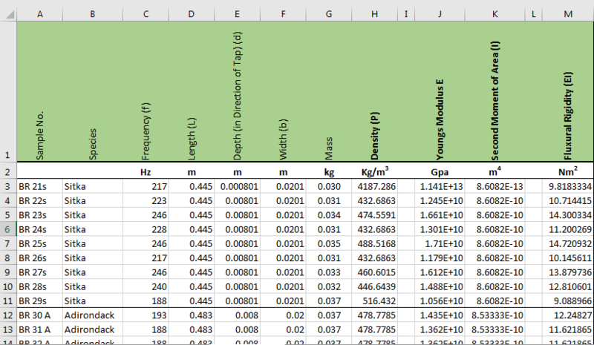Select frequency cell '223'
Screen dimensions: 594x345
(146, 201)
